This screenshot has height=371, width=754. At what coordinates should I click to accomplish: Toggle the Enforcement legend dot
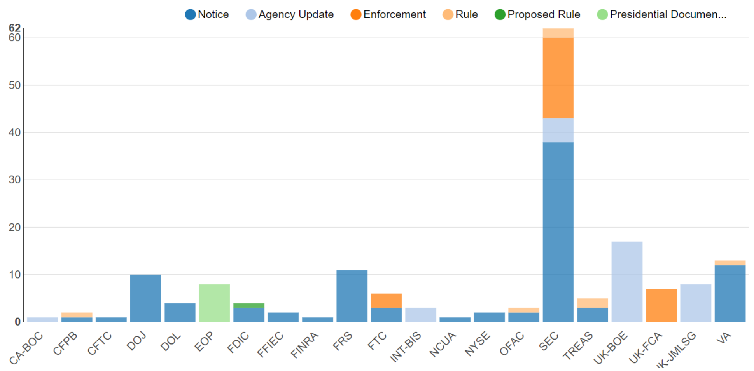coord(356,15)
